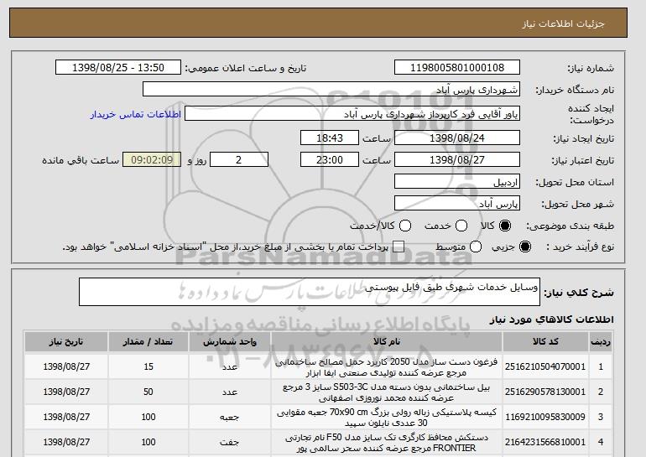This screenshot has height=457, width=646.
Task: Click product code 2516290578130001
Action: (x=545, y=392)
